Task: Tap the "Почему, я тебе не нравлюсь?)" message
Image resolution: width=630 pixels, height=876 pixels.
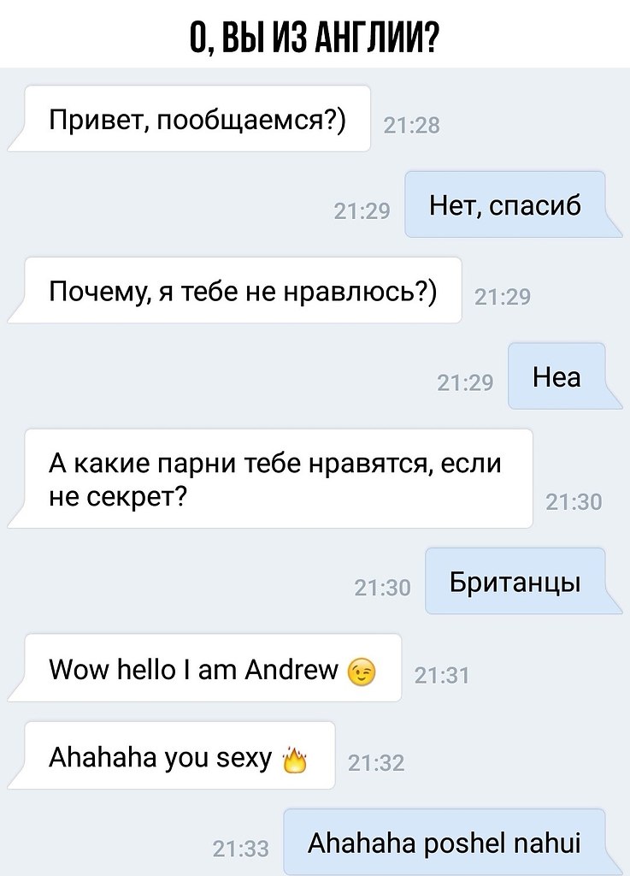Action: pyautogui.click(x=244, y=290)
